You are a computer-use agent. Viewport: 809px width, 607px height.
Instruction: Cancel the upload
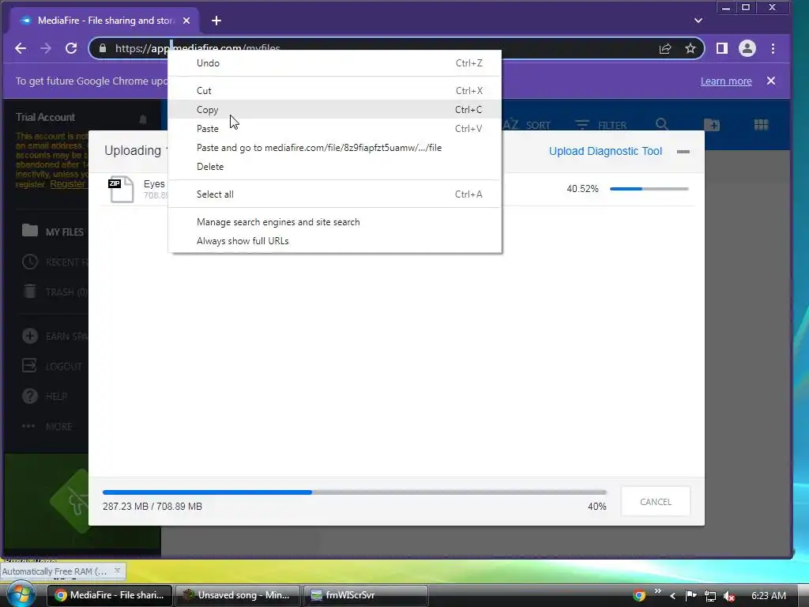tap(656, 501)
